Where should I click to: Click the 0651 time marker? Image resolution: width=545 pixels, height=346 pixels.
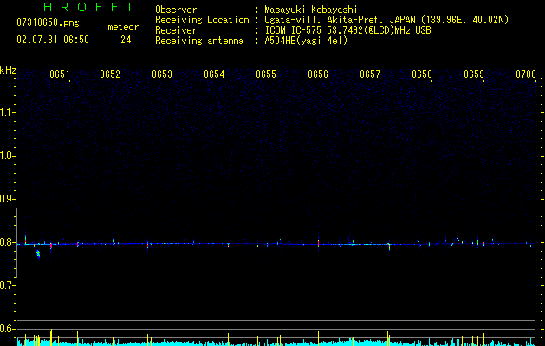pos(60,74)
